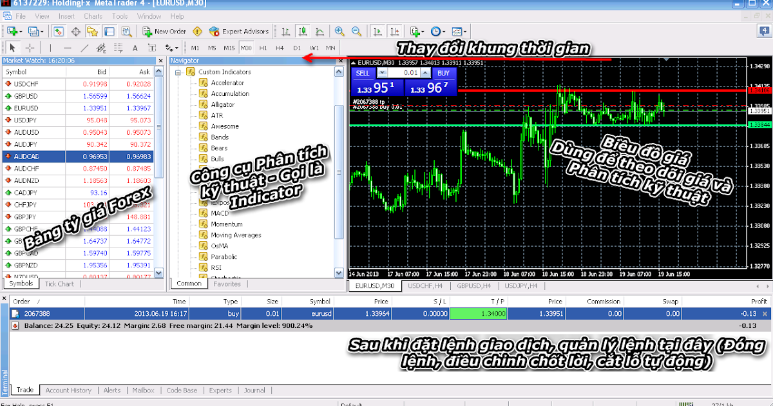The width and height of the screenshot is (773, 406).
Task: Switch timeframe to H1
Action: click(263, 48)
